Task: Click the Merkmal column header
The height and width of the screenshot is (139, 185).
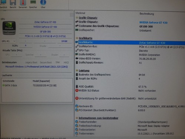Action: coord(80,13)
